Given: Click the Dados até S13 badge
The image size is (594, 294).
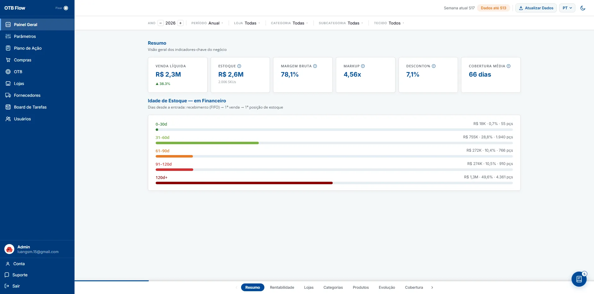Looking at the screenshot, I should point(493,8).
